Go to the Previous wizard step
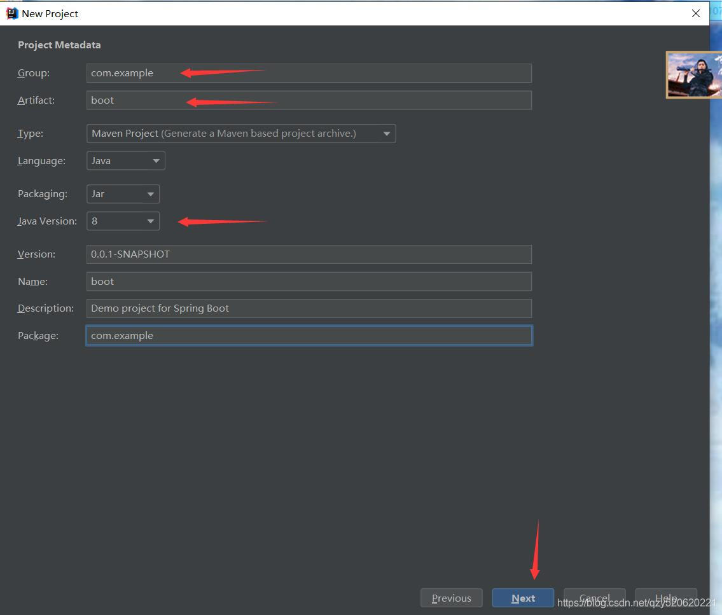 pyautogui.click(x=451, y=598)
